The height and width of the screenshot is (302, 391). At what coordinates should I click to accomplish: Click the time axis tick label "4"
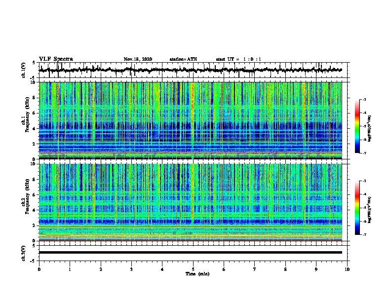point(162,269)
